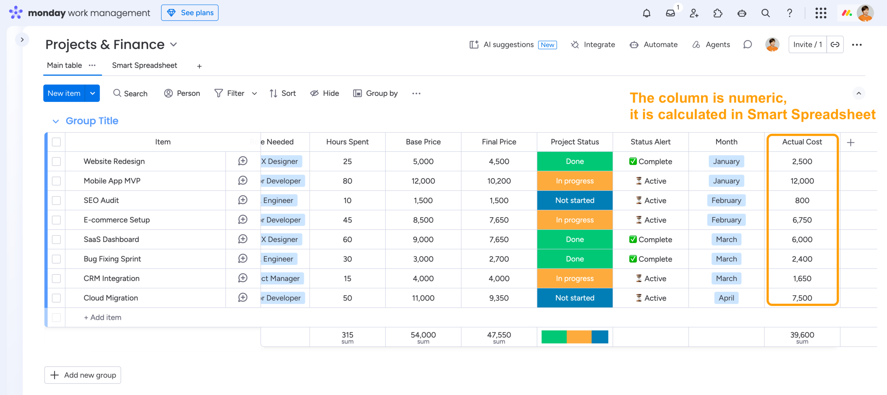Check the CRM Integration row checkbox
The height and width of the screenshot is (395, 887).
coord(56,278)
